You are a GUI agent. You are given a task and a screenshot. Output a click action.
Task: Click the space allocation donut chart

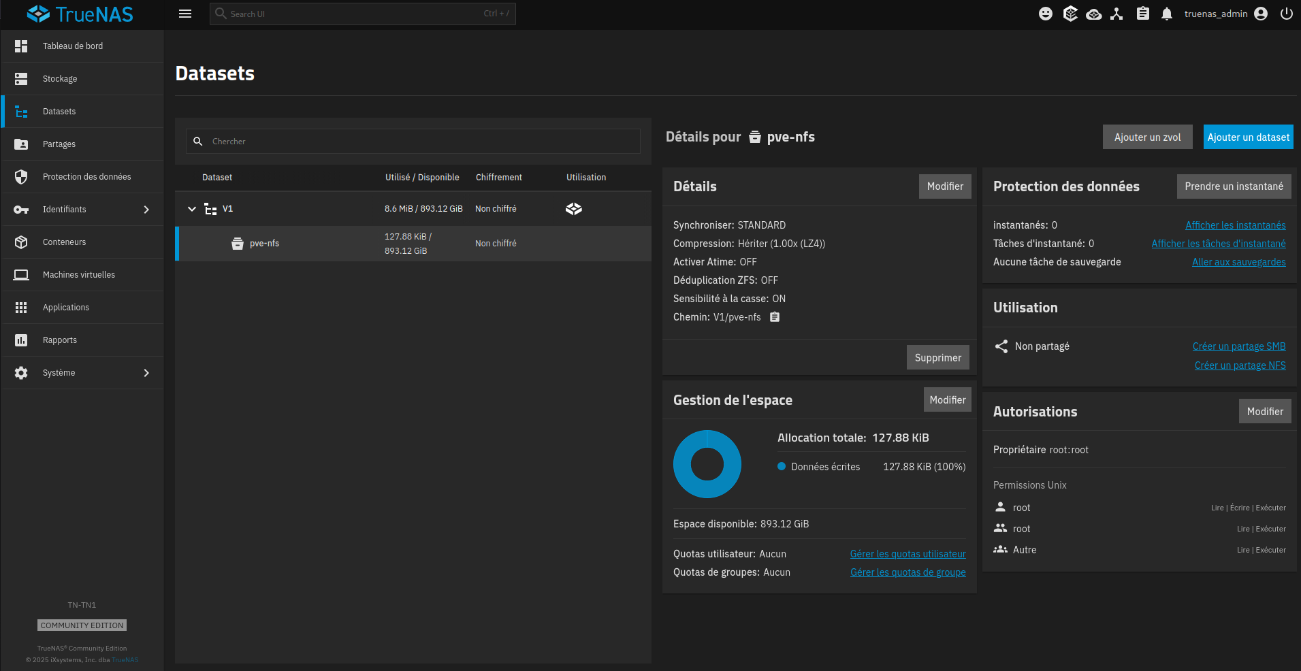(707, 464)
